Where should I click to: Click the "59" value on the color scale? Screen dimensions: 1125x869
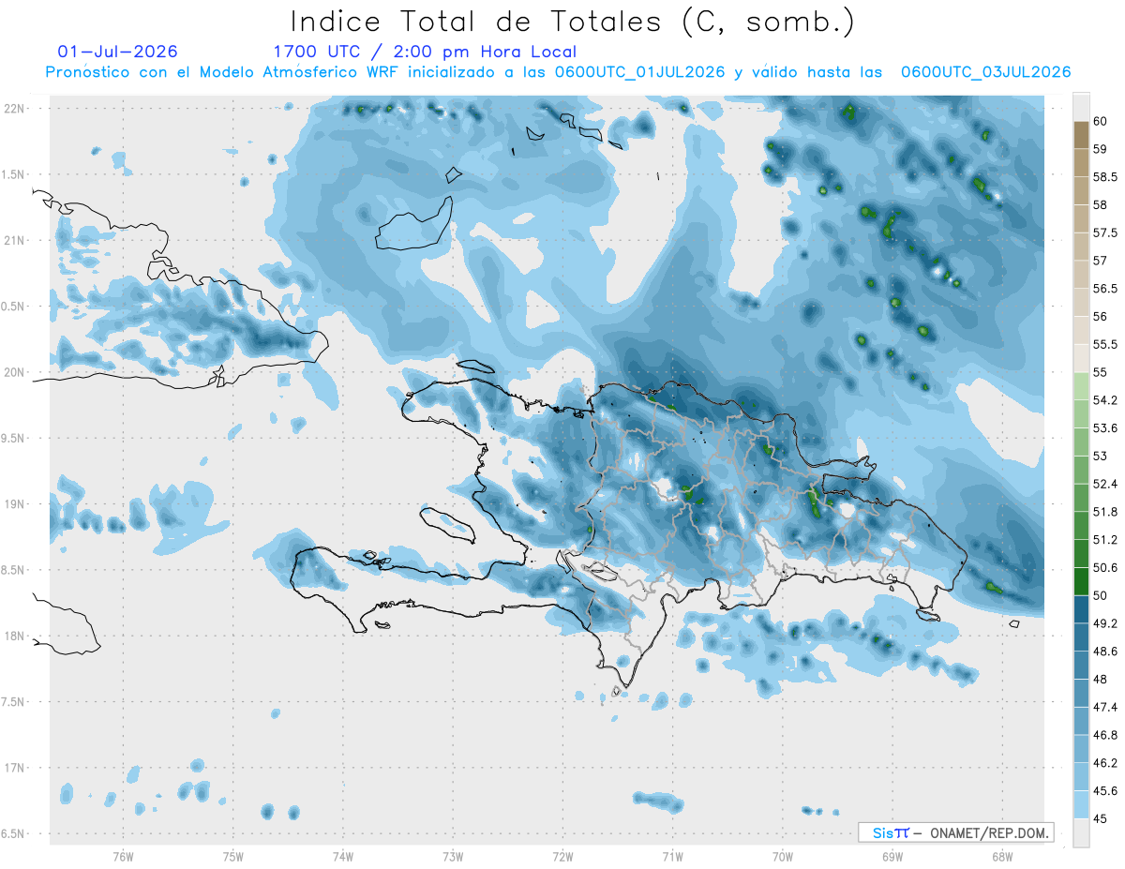click(x=1101, y=149)
